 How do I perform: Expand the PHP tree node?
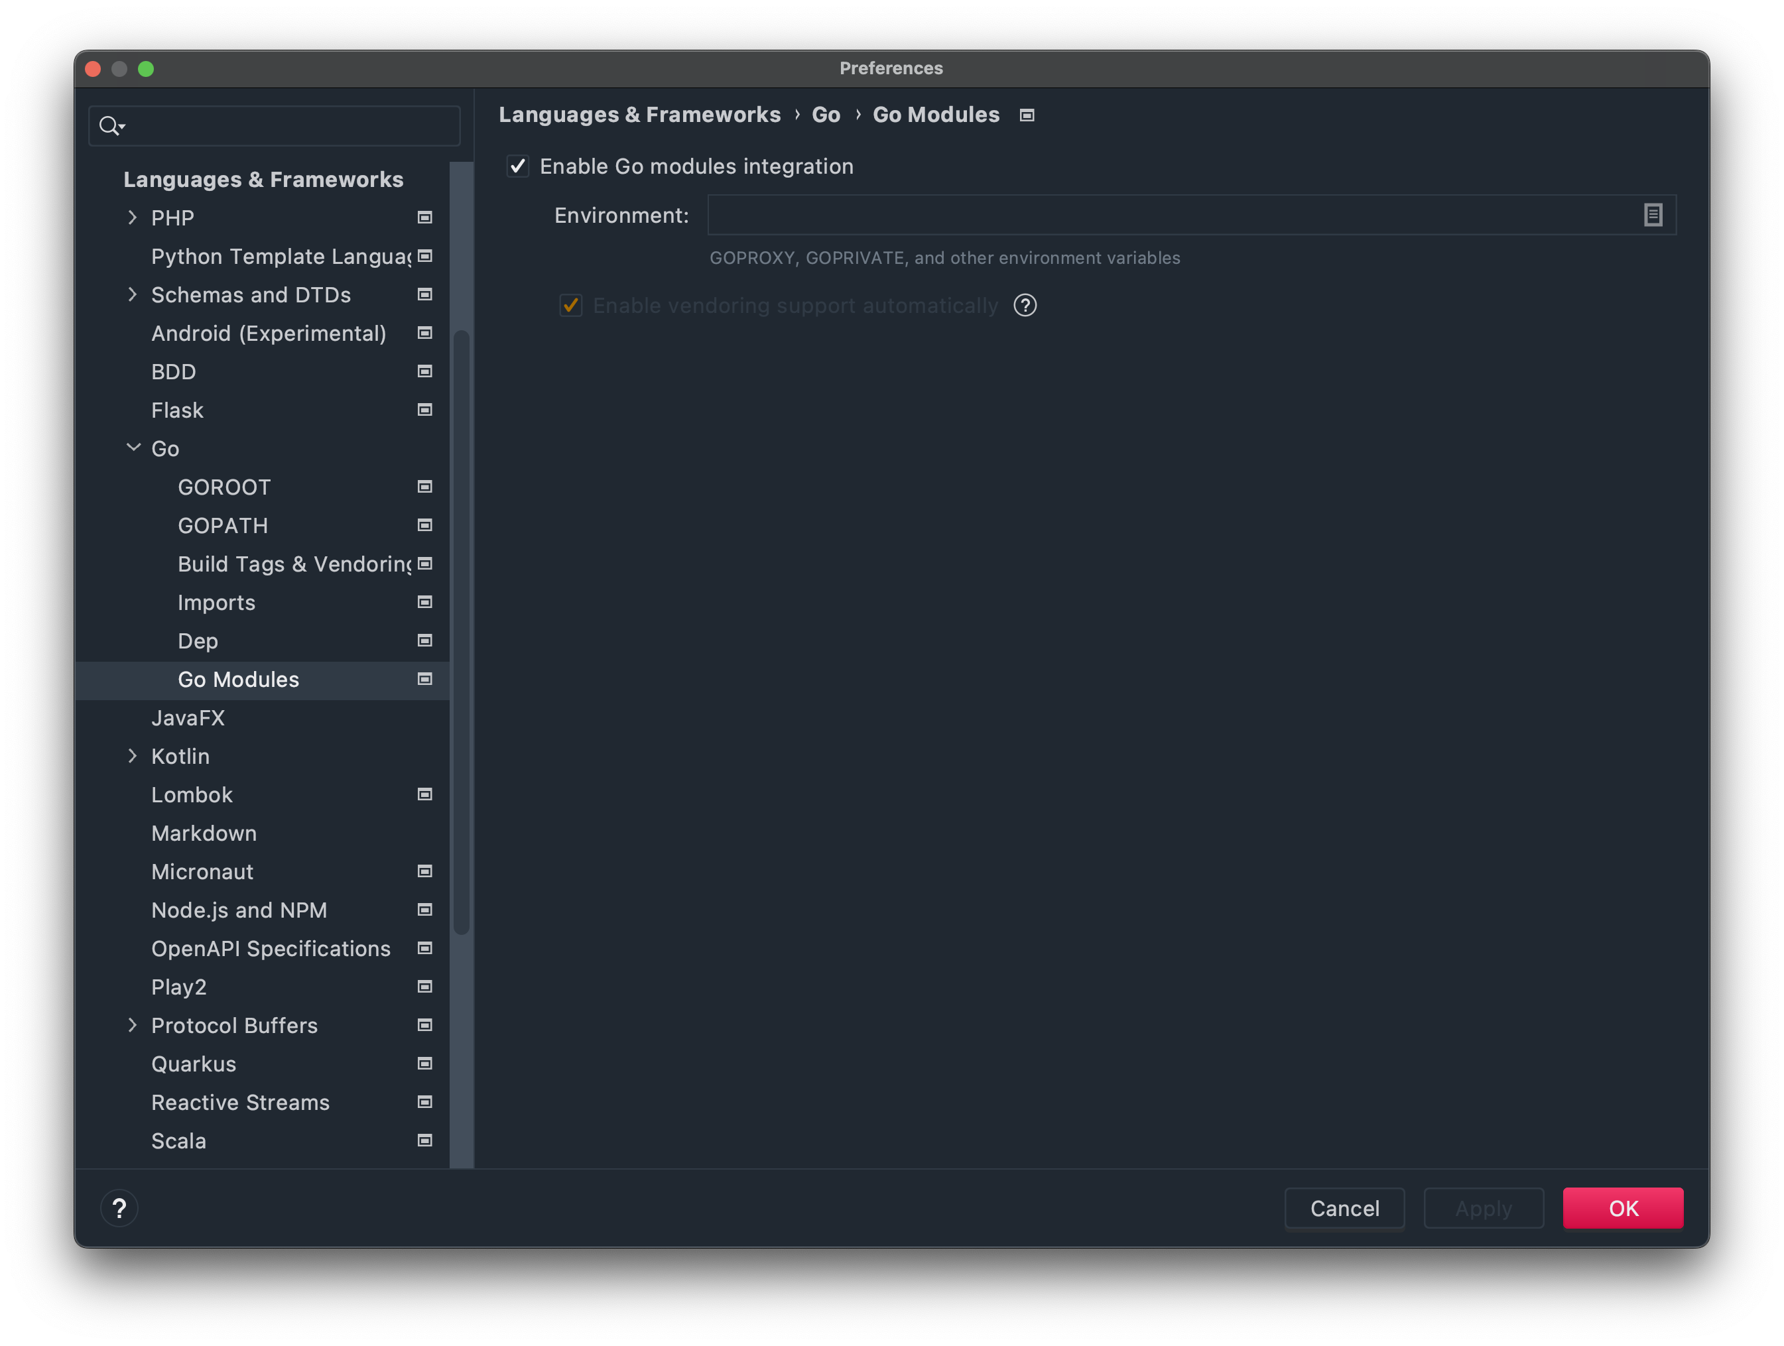click(132, 217)
